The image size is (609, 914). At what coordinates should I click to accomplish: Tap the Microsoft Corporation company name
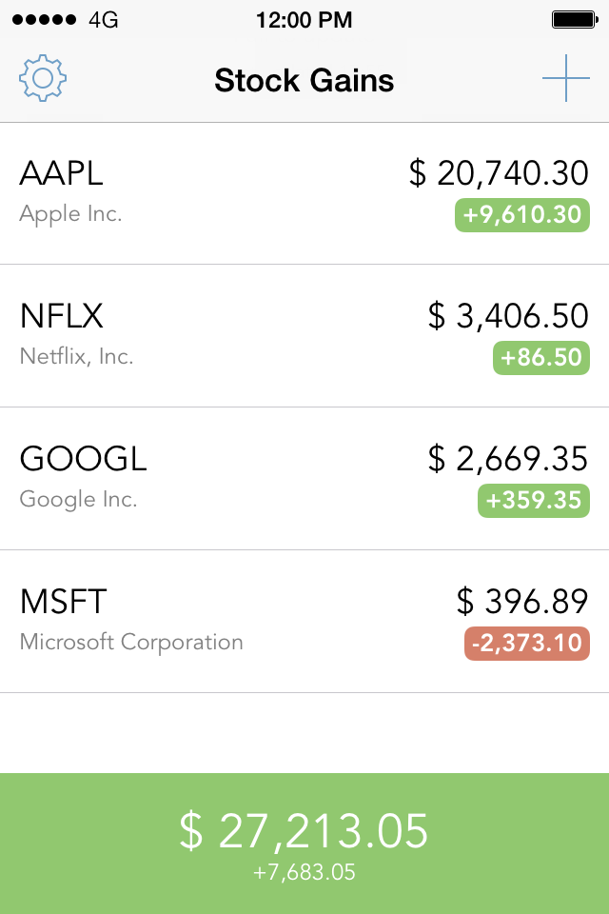131,643
